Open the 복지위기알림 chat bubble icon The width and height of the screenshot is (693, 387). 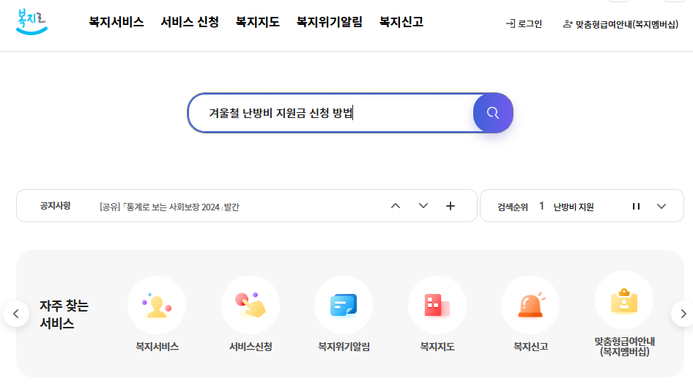(x=344, y=306)
